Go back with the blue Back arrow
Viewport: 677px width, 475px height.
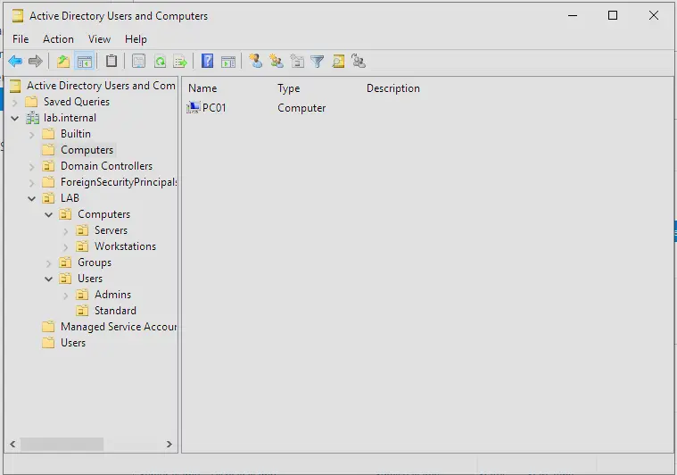point(15,62)
